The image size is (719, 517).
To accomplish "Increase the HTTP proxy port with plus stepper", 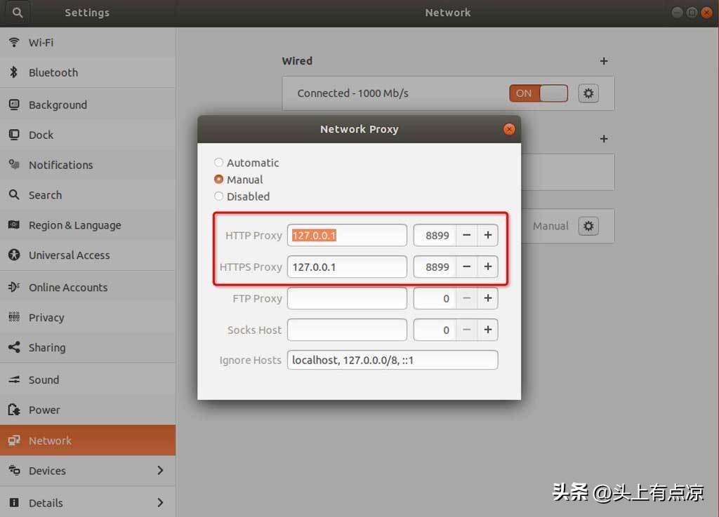I will point(488,235).
